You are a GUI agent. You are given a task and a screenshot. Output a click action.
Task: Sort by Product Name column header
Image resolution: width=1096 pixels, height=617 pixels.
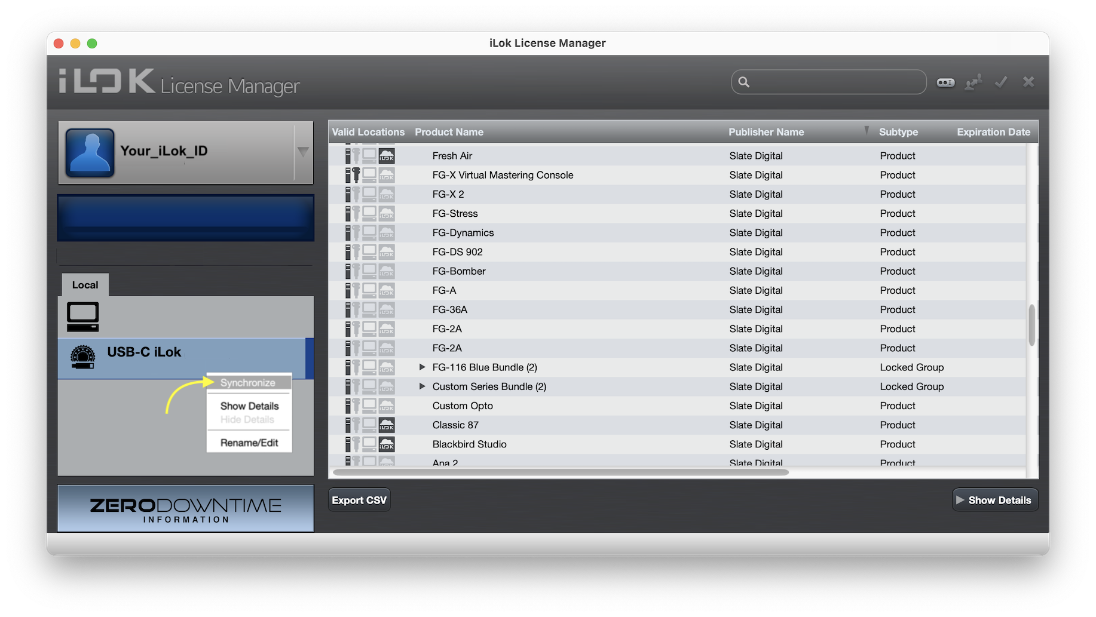tap(449, 132)
